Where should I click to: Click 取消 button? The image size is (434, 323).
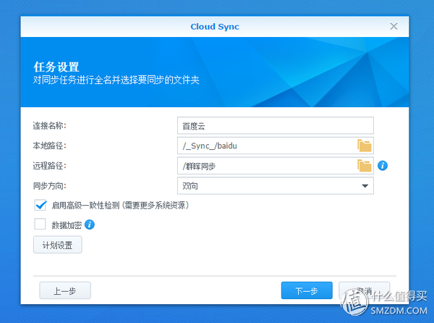[x=365, y=290]
